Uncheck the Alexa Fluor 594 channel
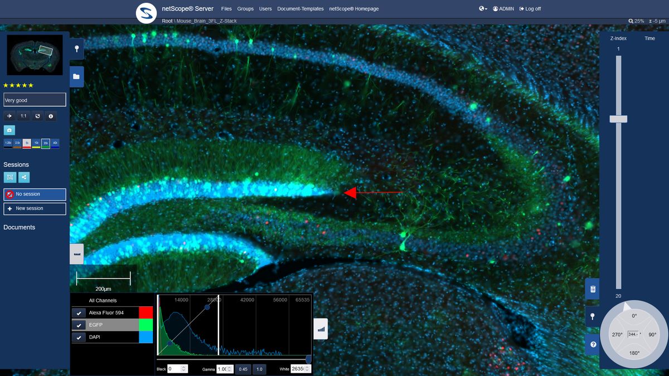The width and height of the screenshot is (669, 376). [79, 313]
